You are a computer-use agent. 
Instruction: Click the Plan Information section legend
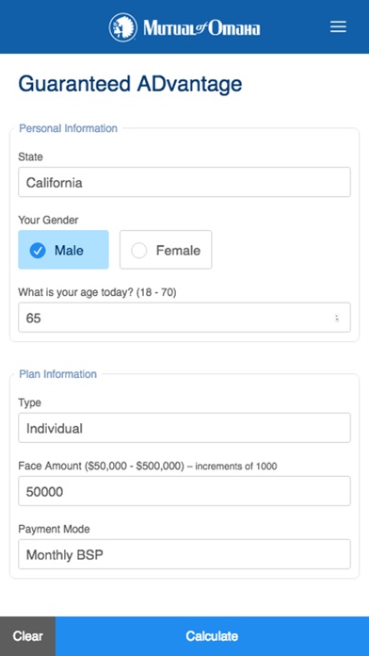pos(57,373)
